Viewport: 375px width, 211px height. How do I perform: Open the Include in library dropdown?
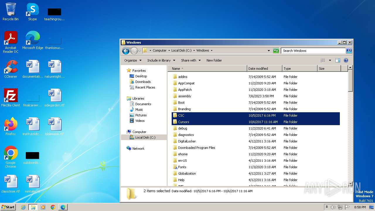pos(161,60)
